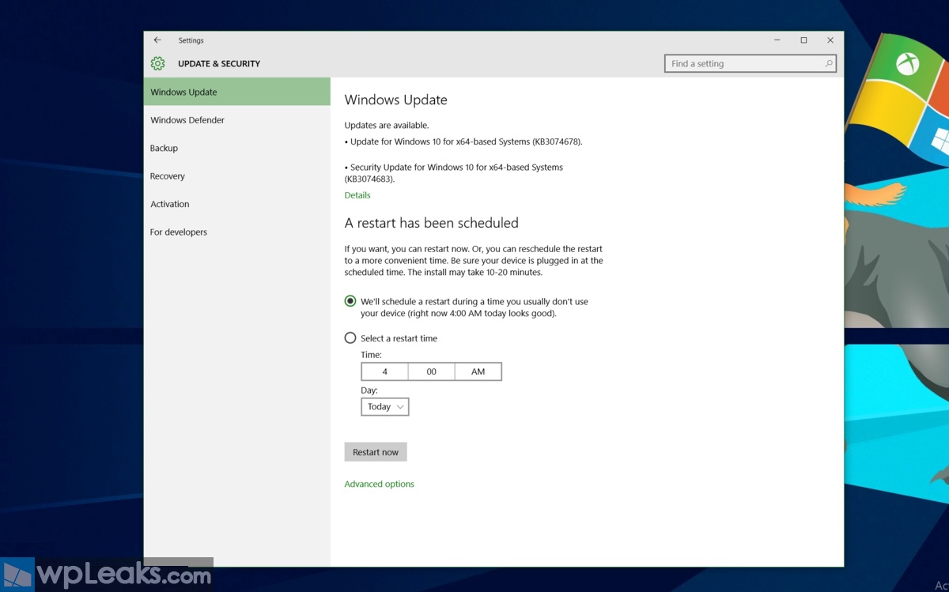This screenshot has width=949, height=592.
Task: Select automatic restart scheduling radio option
Action: click(x=350, y=301)
